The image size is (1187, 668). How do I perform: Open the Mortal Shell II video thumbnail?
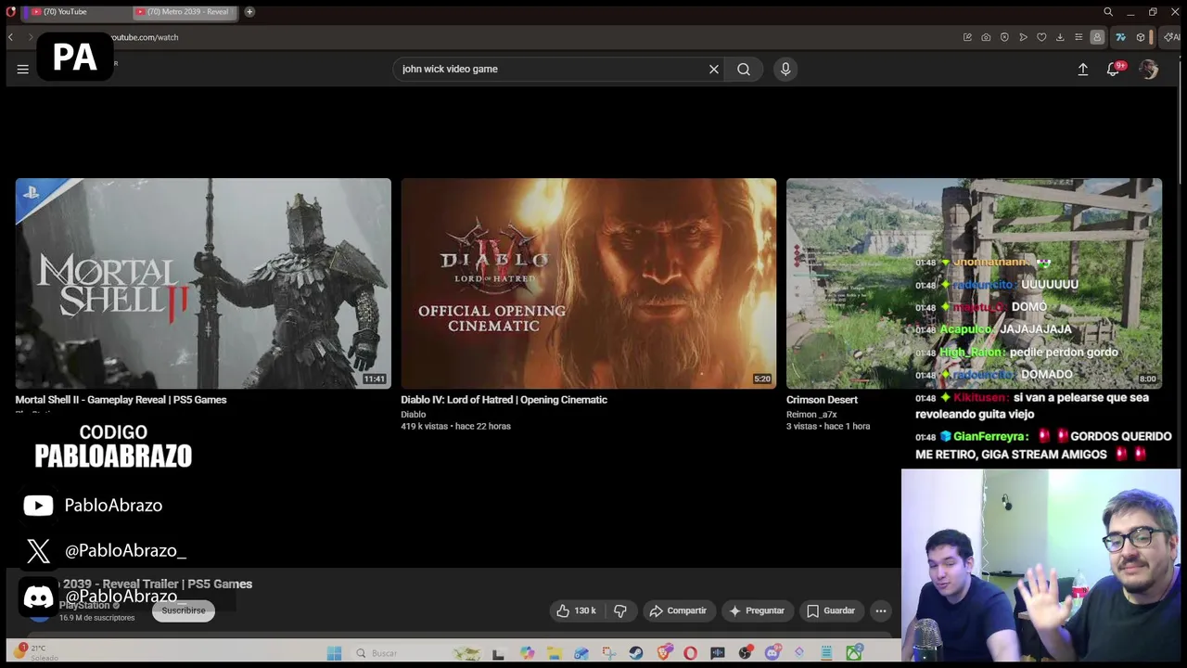pyautogui.click(x=203, y=283)
